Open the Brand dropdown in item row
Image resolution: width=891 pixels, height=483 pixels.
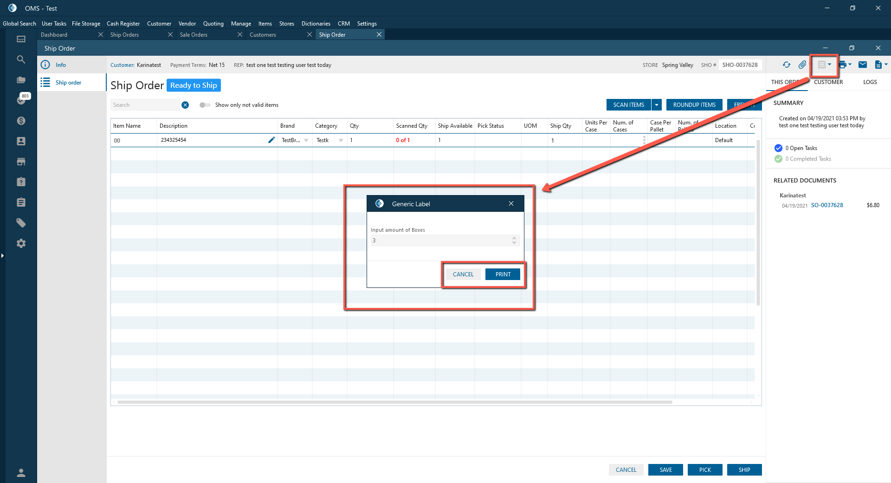[x=306, y=140]
